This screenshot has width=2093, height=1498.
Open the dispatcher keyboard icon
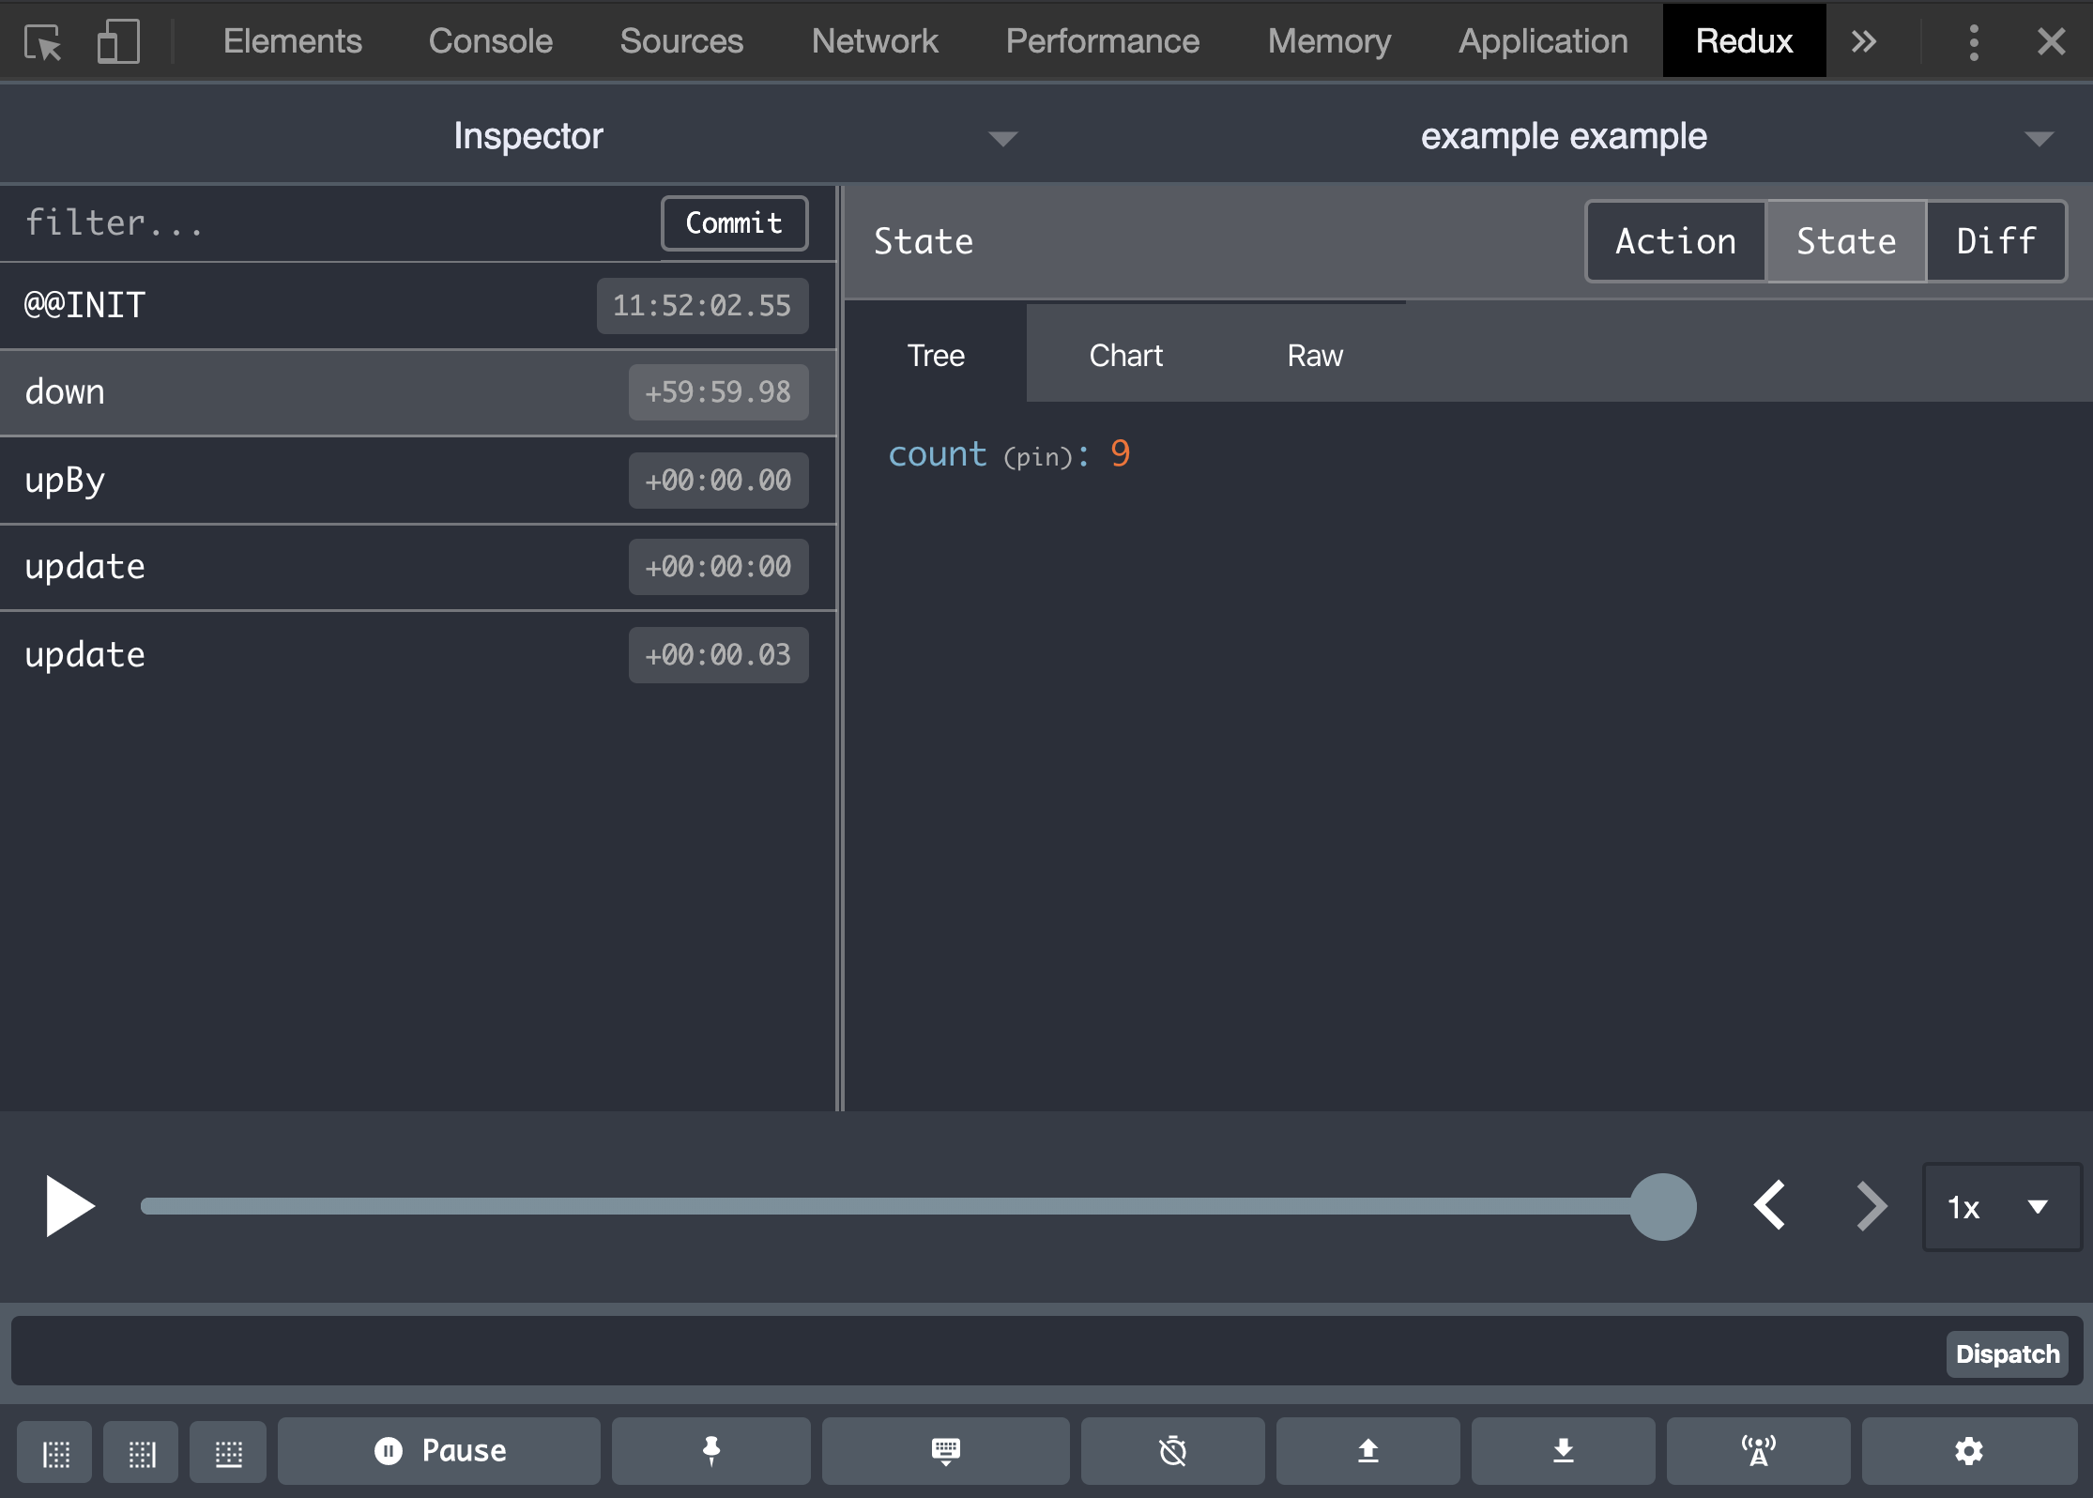point(945,1451)
